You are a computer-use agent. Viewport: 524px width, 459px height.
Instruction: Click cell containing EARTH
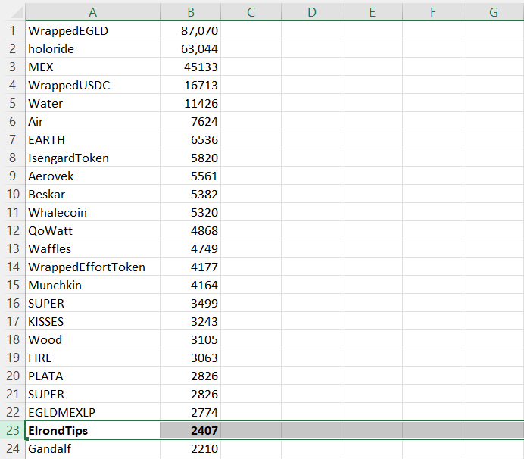click(93, 139)
